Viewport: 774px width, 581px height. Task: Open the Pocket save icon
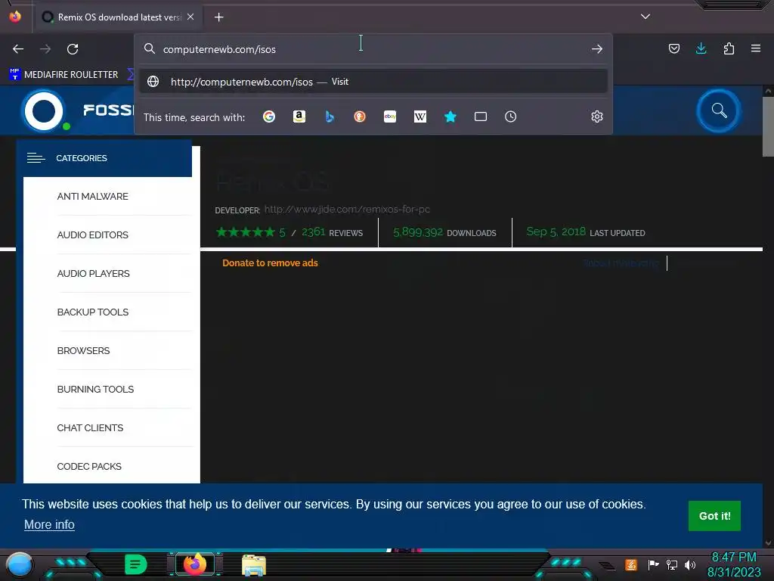pyautogui.click(x=673, y=48)
